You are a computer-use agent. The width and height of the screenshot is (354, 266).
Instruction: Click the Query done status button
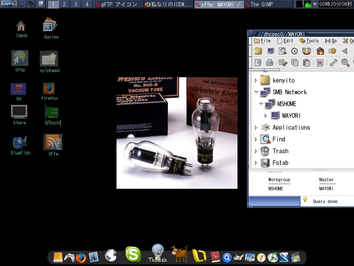coord(324,201)
